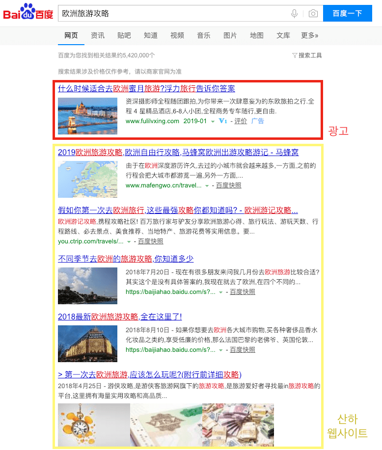The width and height of the screenshot is (382, 450).
Task: Expand dropdown arrow in 不同季节去欧洲 result
Action: pos(220,292)
